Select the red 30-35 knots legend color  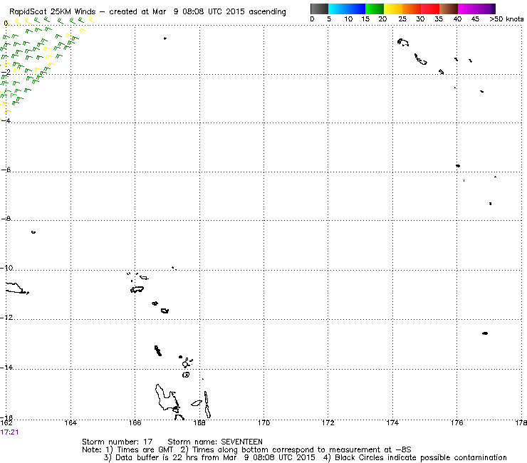430,9
